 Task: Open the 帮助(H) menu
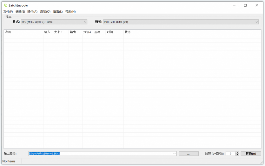[70, 12]
